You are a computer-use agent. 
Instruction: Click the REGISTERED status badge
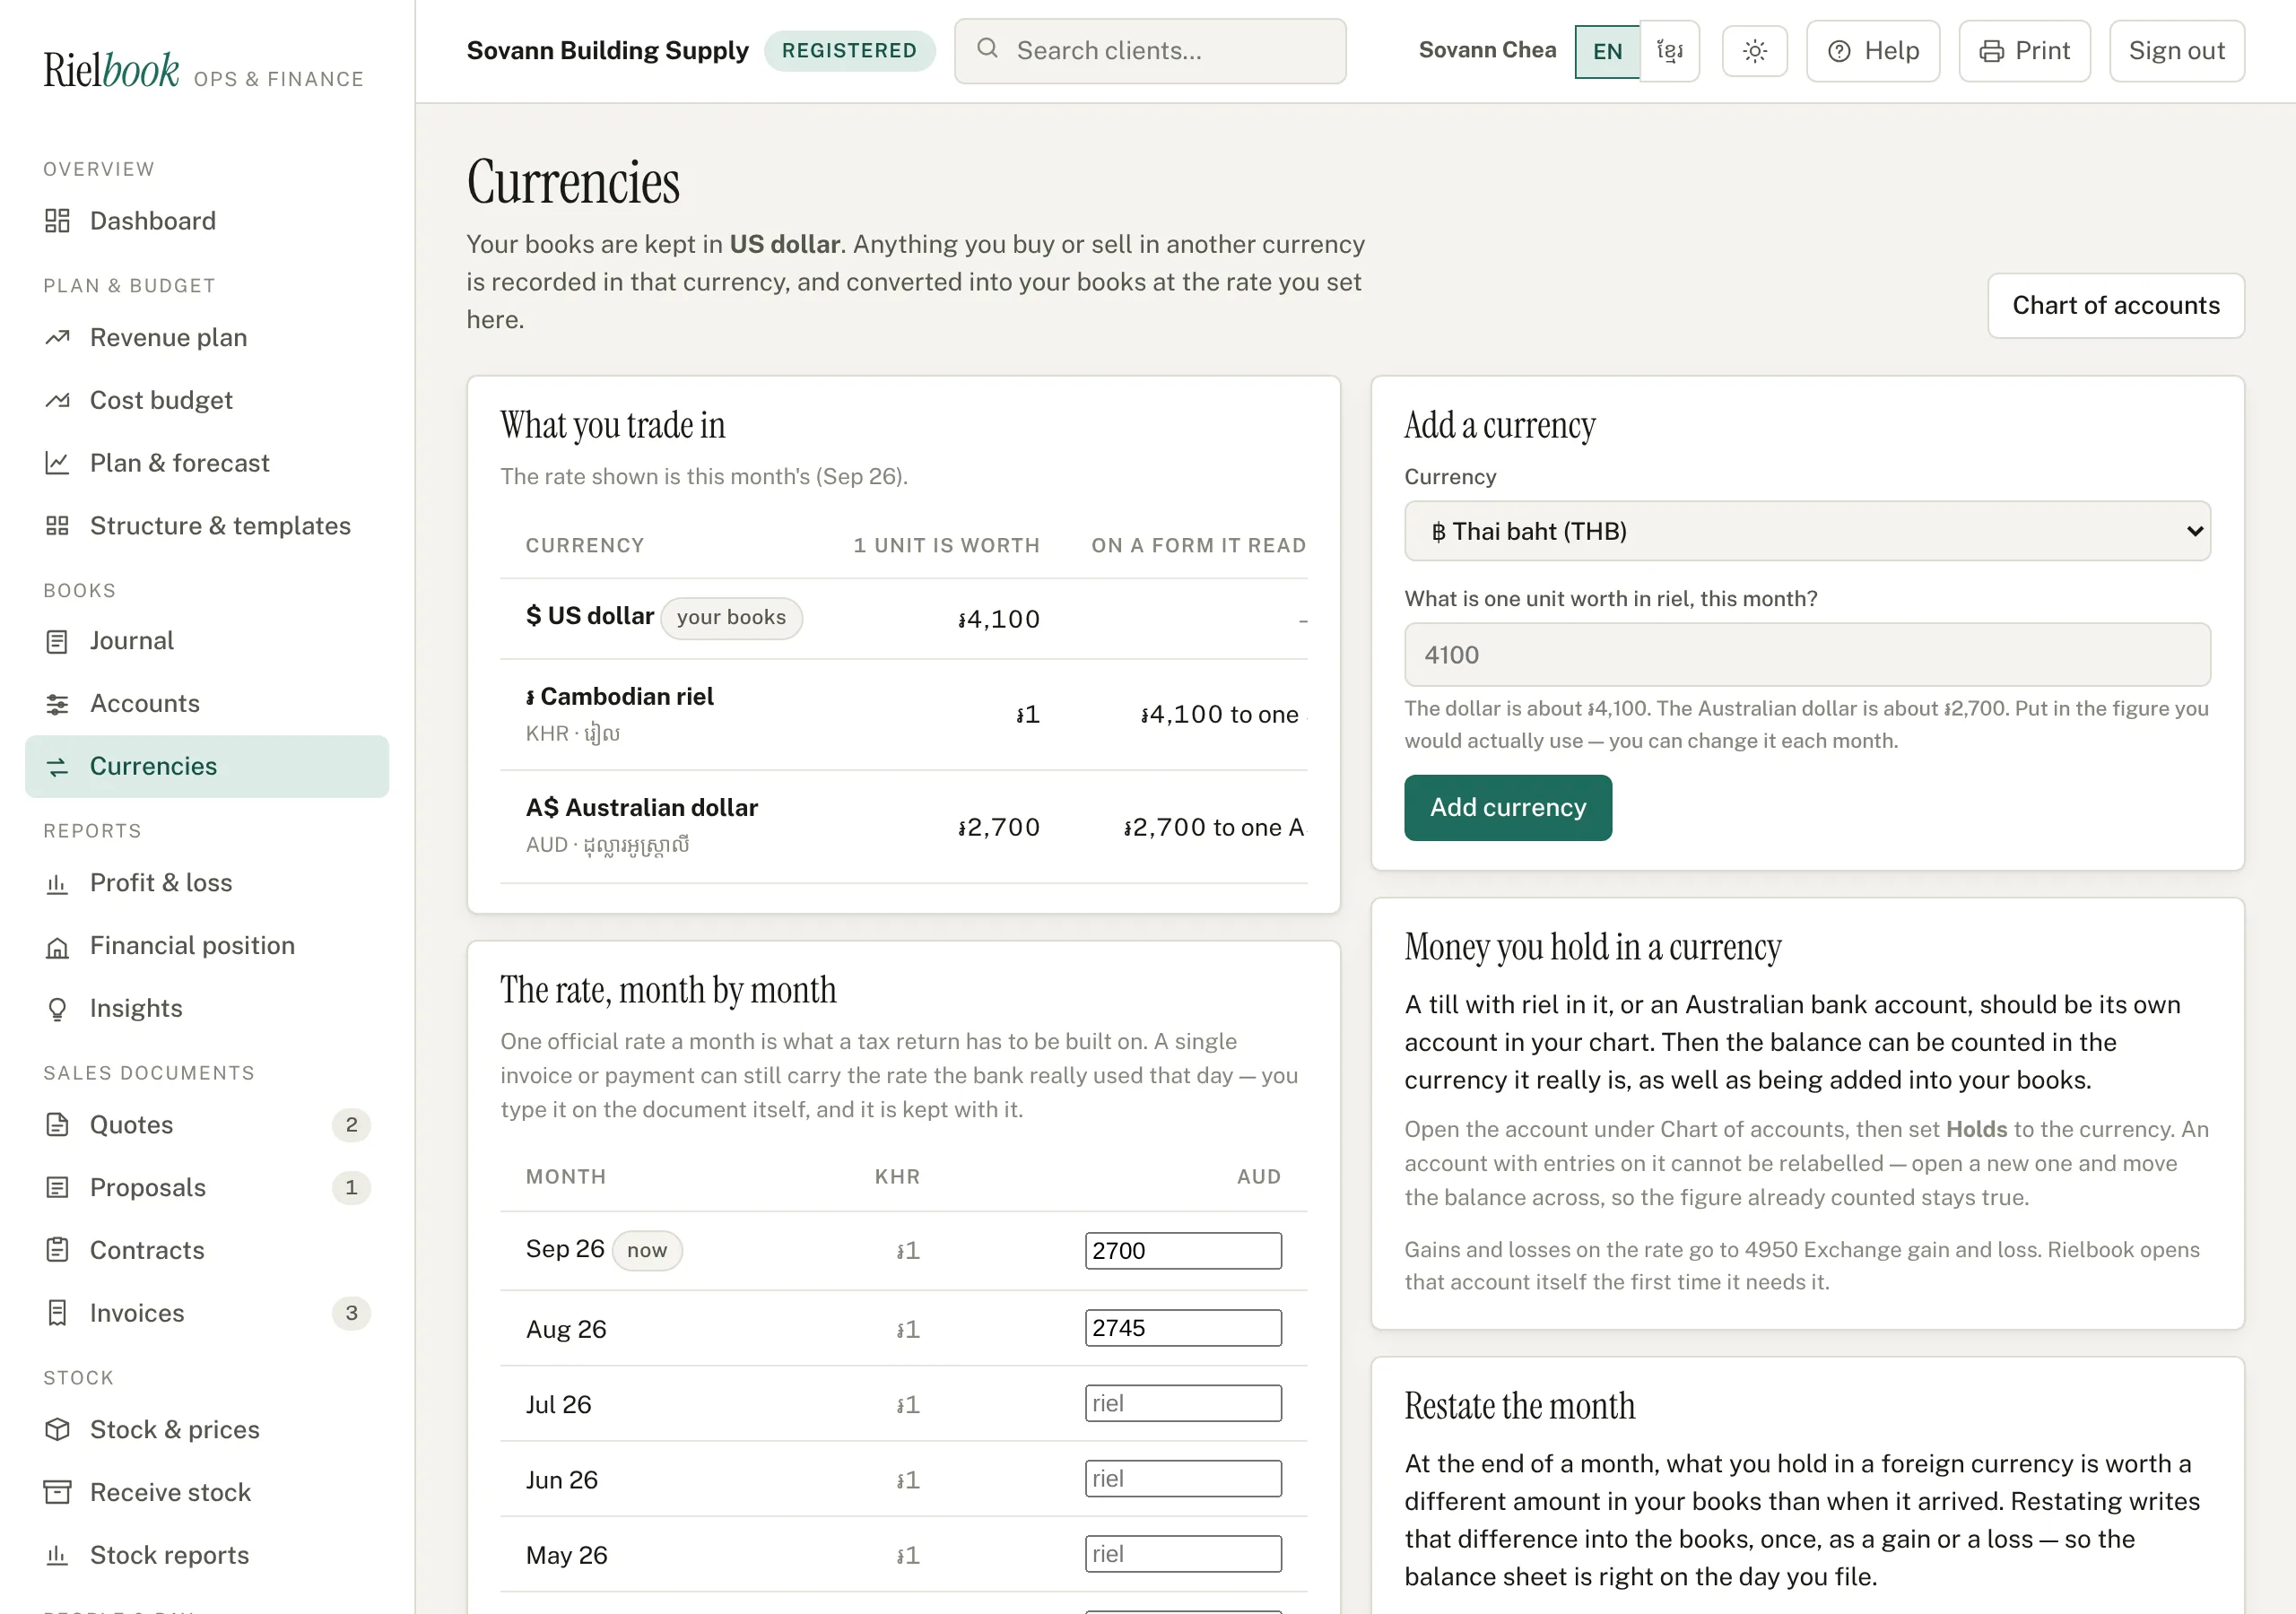pos(849,51)
